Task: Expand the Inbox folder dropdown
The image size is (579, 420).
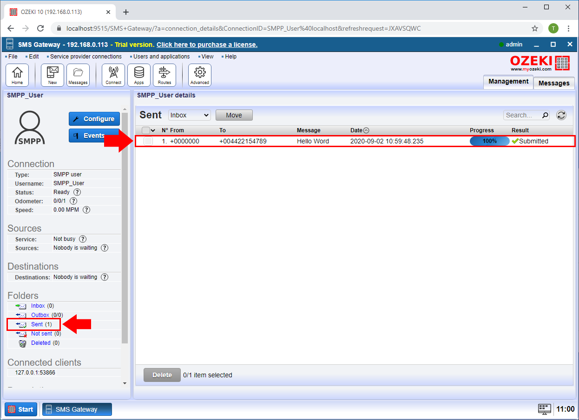Action: [x=189, y=115]
